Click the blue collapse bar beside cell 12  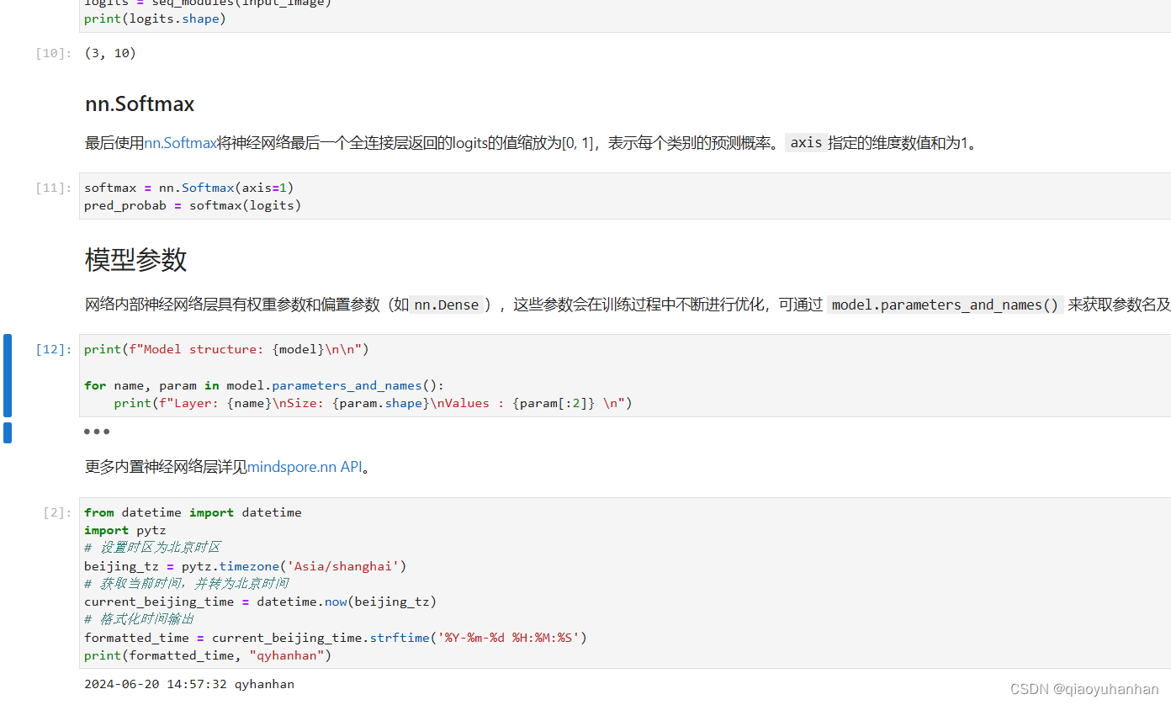pyautogui.click(x=8, y=375)
